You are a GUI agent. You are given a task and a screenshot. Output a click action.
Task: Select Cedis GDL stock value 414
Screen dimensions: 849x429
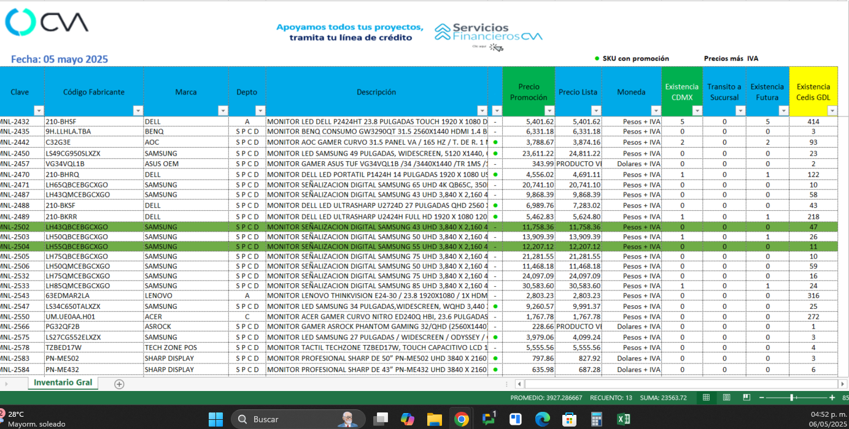(813, 121)
